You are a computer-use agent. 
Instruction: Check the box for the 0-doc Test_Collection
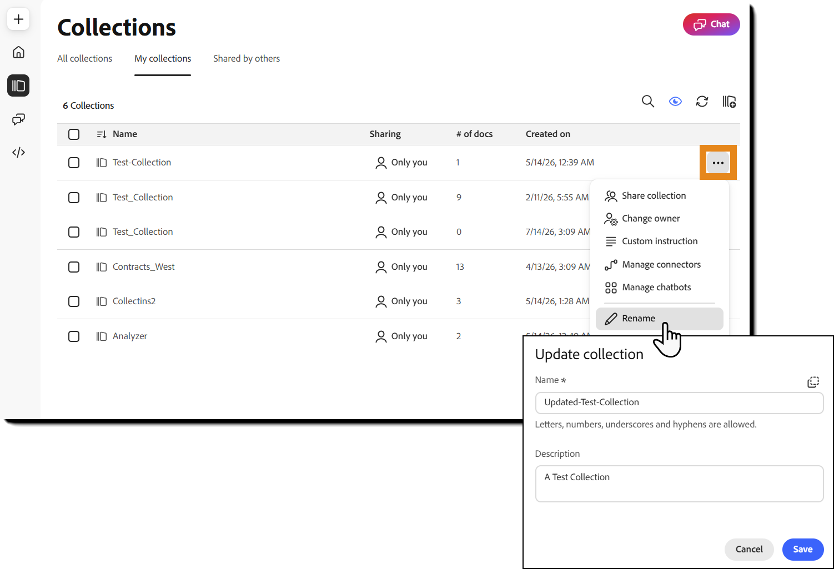pyautogui.click(x=74, y=232)
